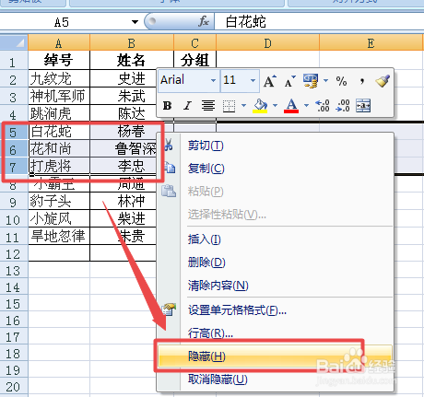The width and height of the screenshot is (424, 397).
Task: Choose 删除(D) from context menu
Action: tap(276, 263)
